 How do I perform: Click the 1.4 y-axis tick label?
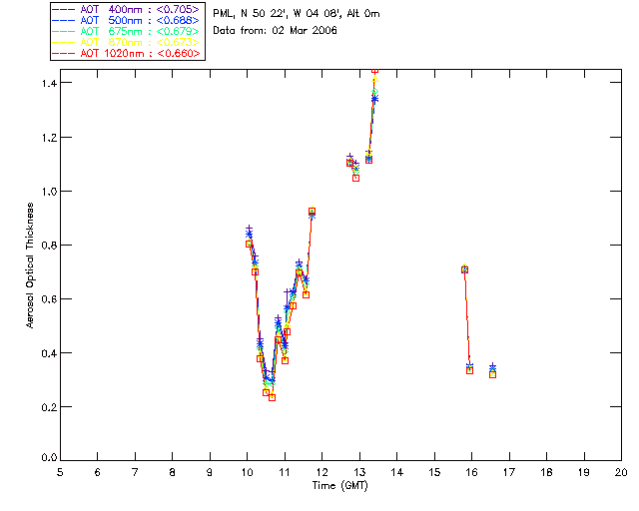pos(49,83)
